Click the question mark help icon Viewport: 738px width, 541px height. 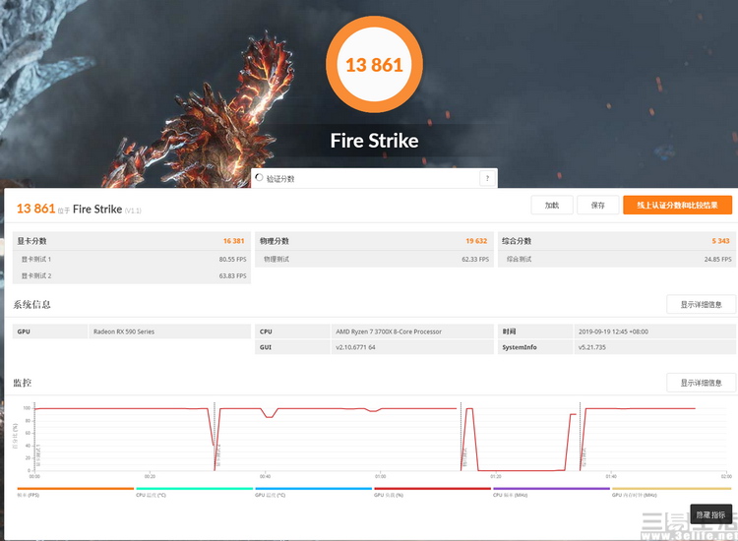487,178
